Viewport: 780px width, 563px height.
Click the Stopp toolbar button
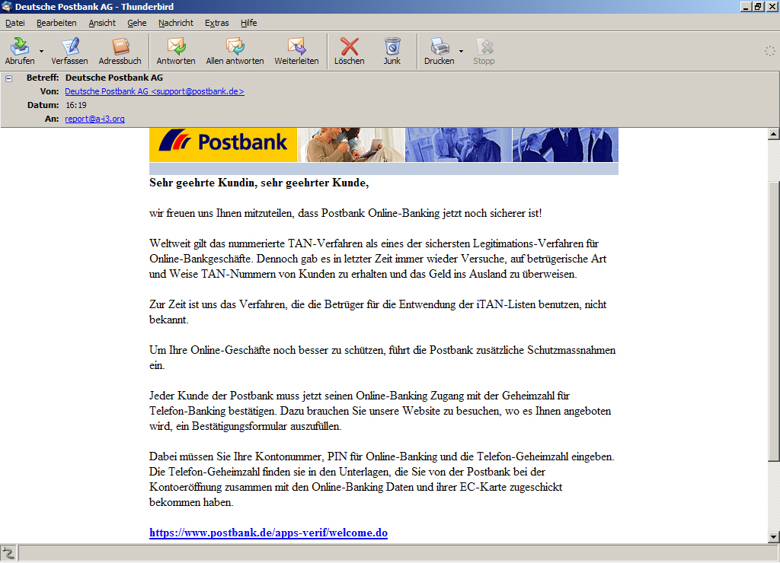(484, 51)
